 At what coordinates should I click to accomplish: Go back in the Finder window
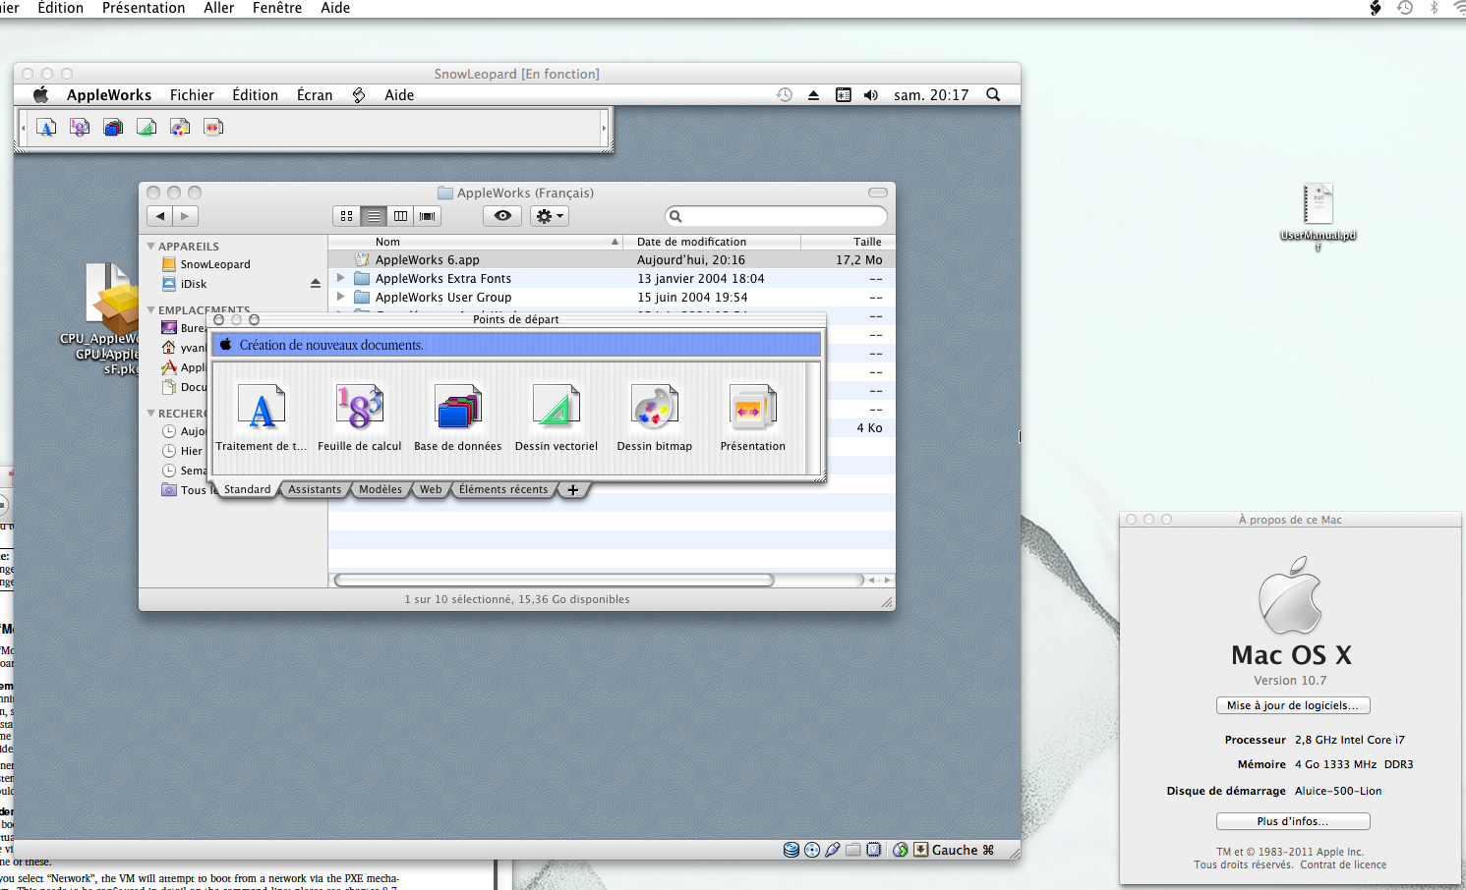[160, 216]
